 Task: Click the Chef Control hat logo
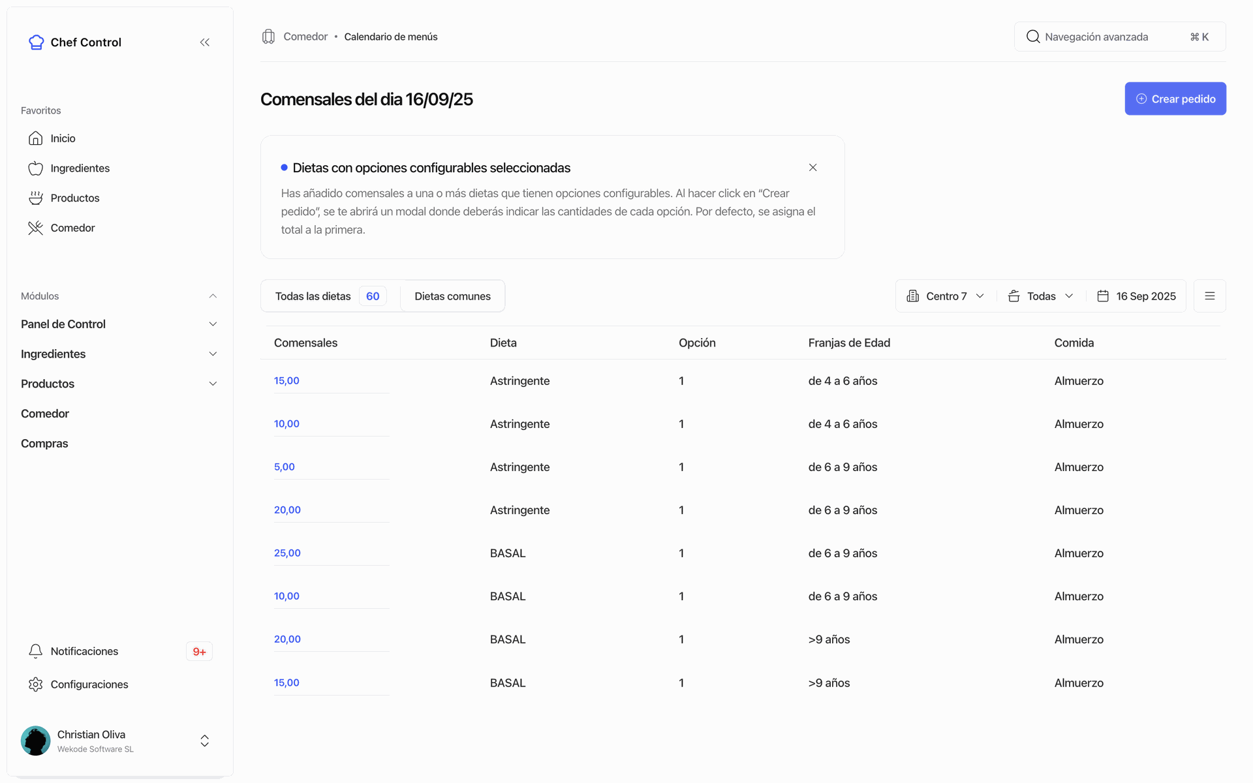pyautogui.click(x=37, y=42)
